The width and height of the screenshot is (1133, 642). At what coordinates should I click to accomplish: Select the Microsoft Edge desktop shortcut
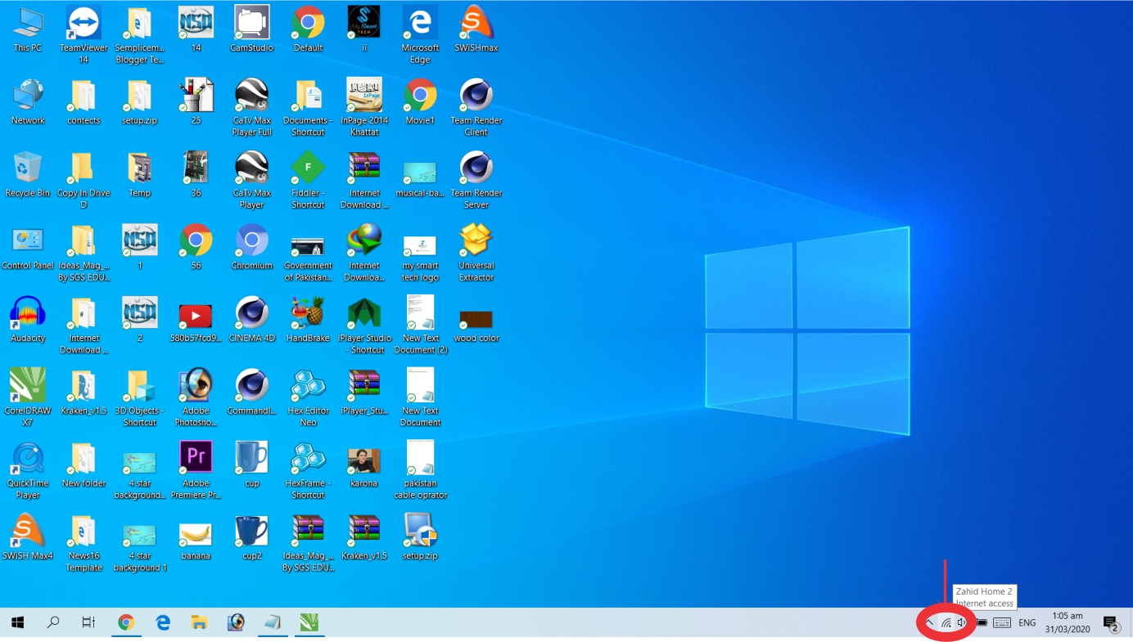click(420, 35)
